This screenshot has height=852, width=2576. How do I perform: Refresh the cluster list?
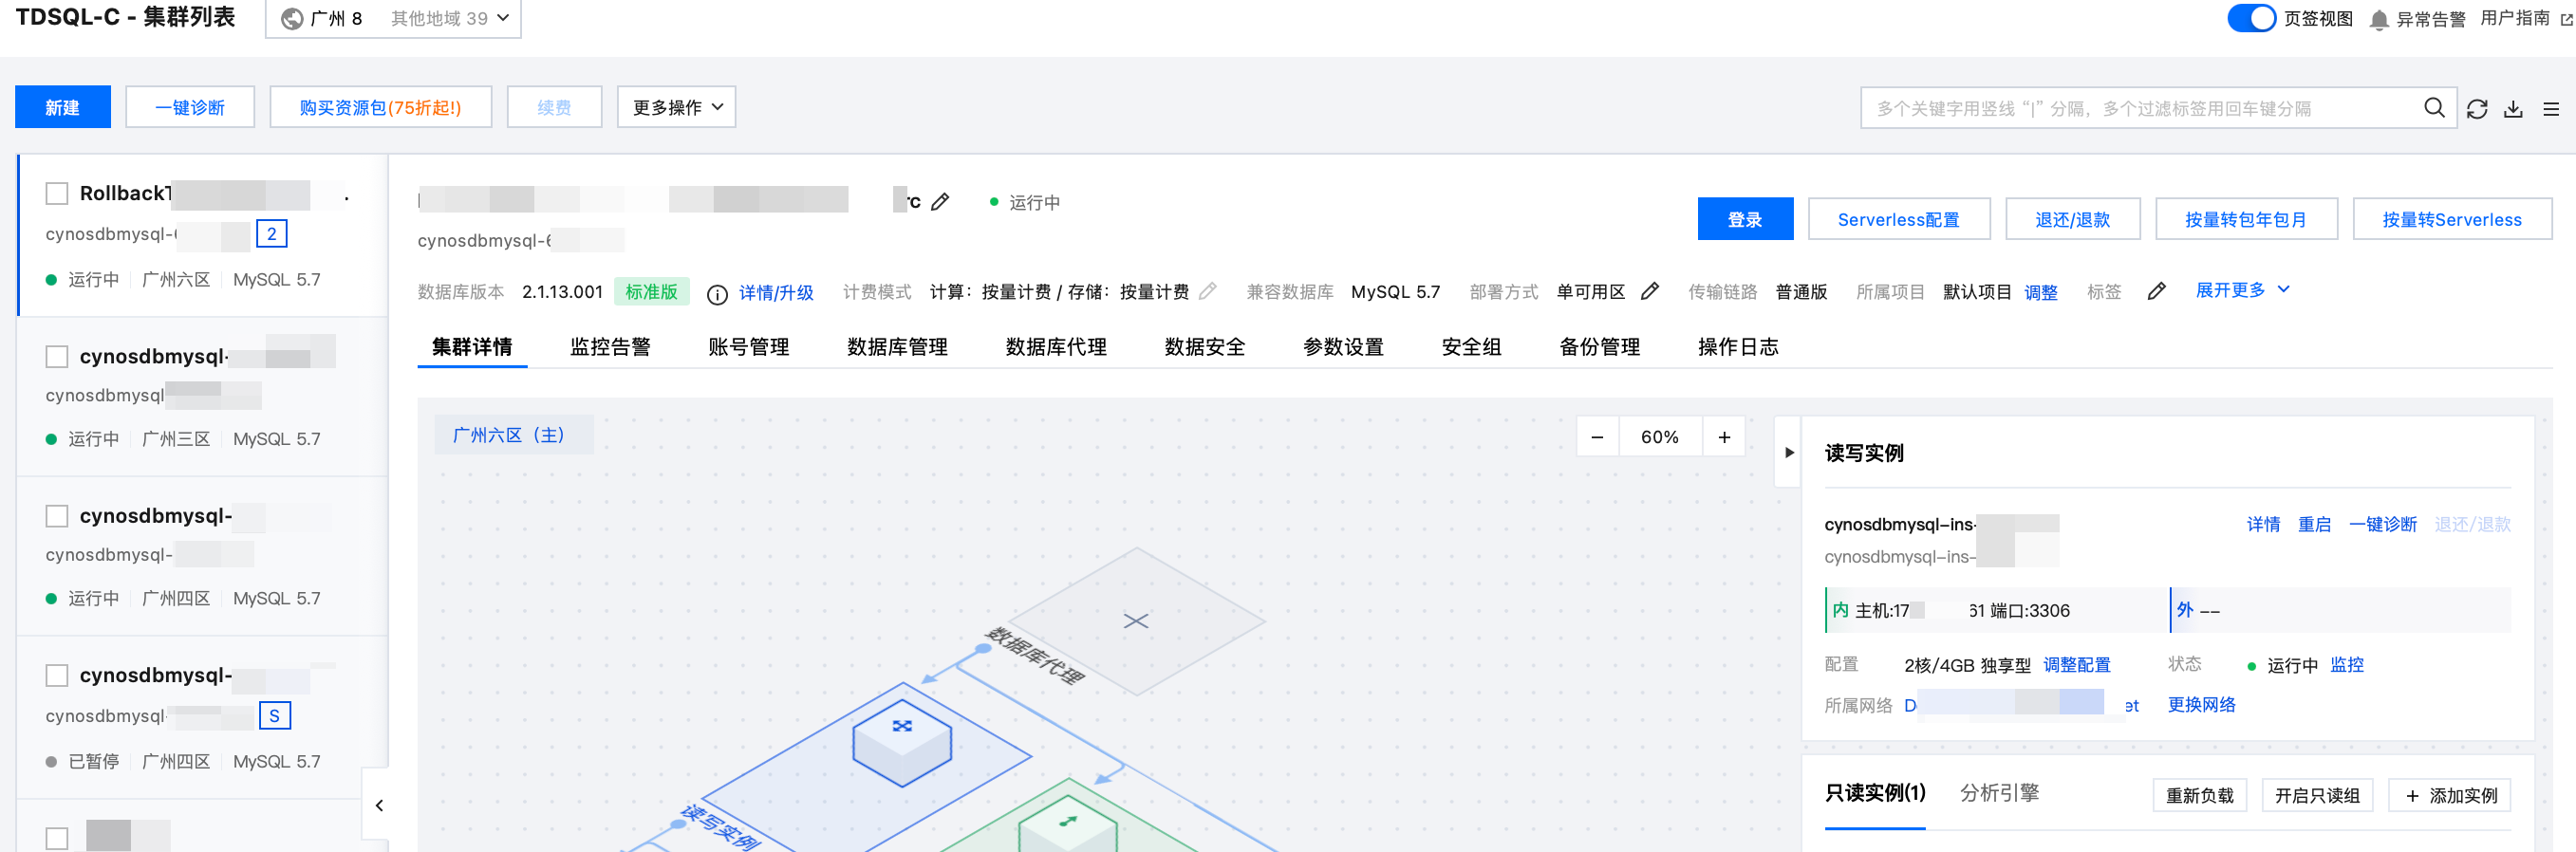pos(2477,109)
